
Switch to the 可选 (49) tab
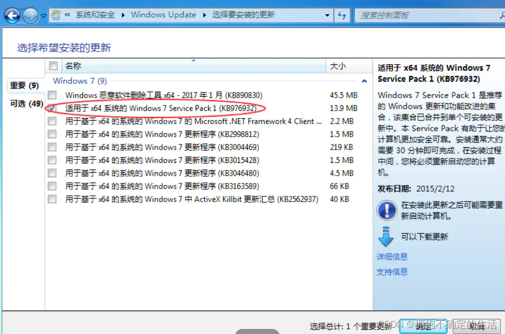coord(27,103)
